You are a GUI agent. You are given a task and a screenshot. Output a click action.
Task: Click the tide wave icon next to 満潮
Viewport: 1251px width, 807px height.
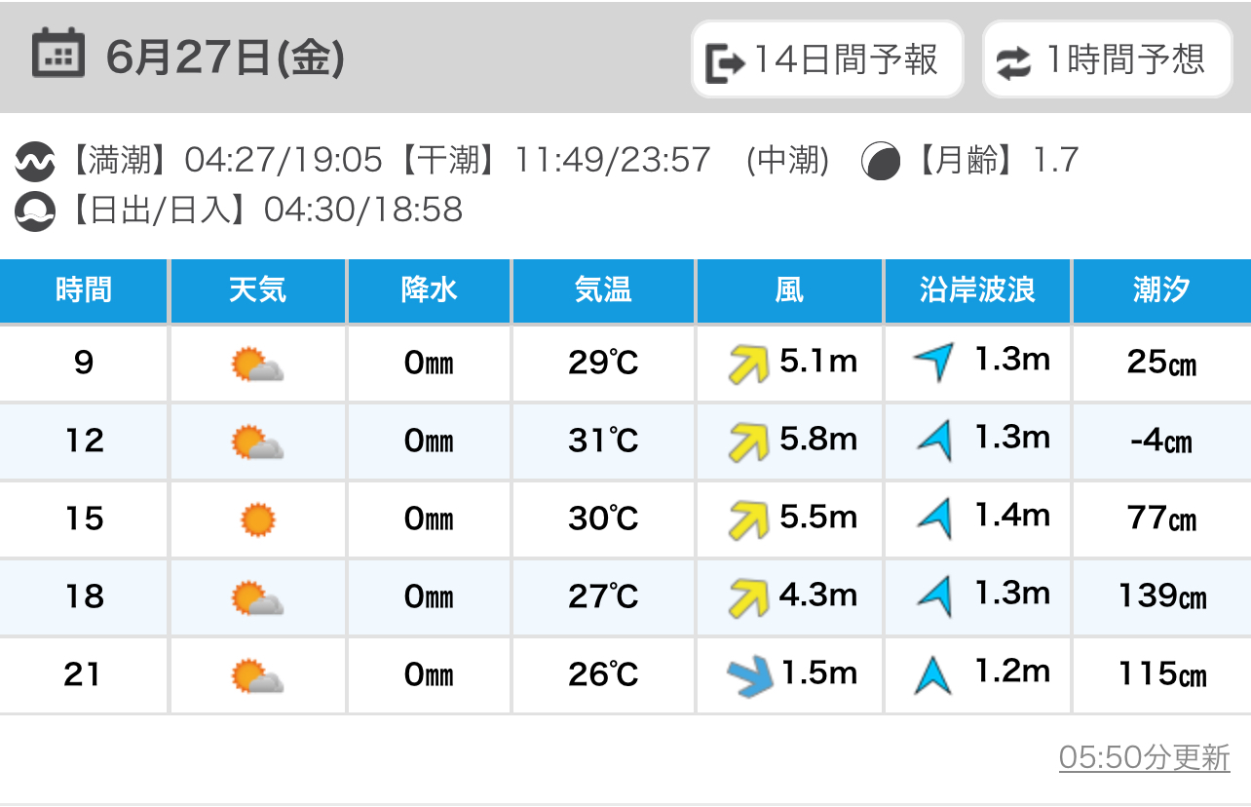pyautogui.click(x=35, y=162)
